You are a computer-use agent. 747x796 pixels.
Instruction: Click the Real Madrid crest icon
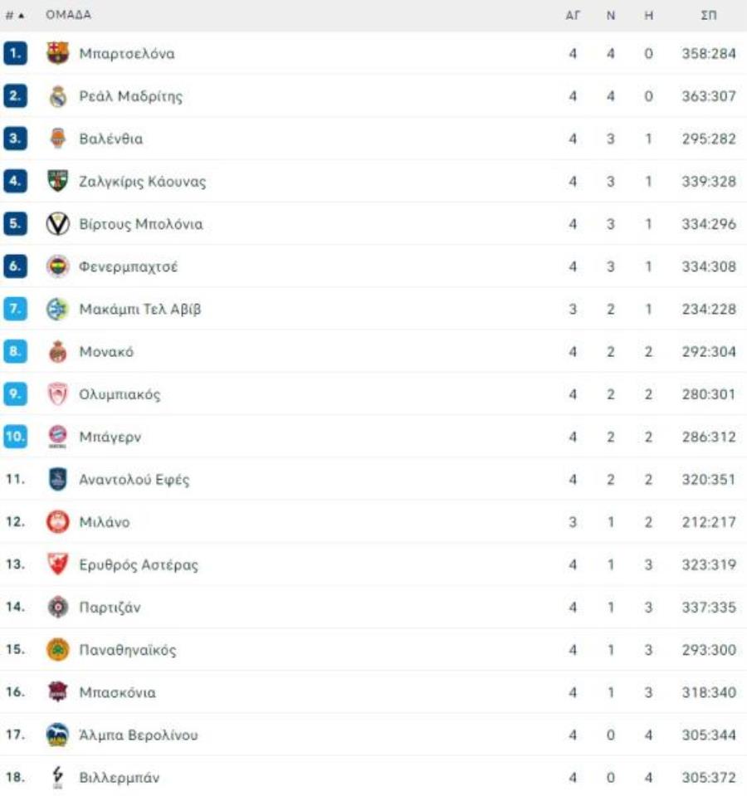[x=57, y=96]
